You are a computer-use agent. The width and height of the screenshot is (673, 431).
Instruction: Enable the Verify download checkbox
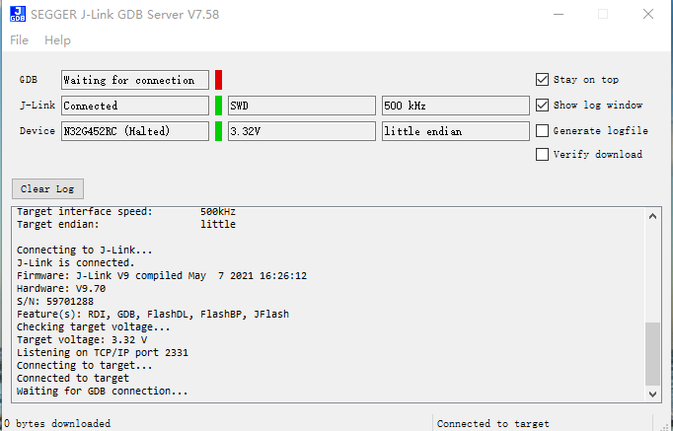pyautogui.click(x=542, y=155)
